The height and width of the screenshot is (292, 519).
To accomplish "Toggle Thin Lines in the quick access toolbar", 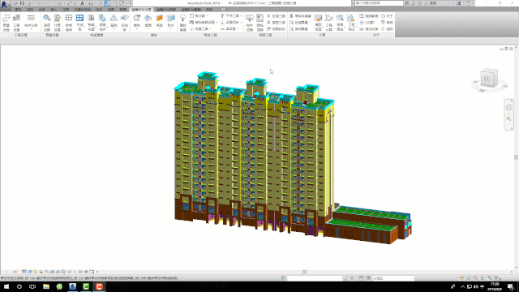I will coord(107,3).
